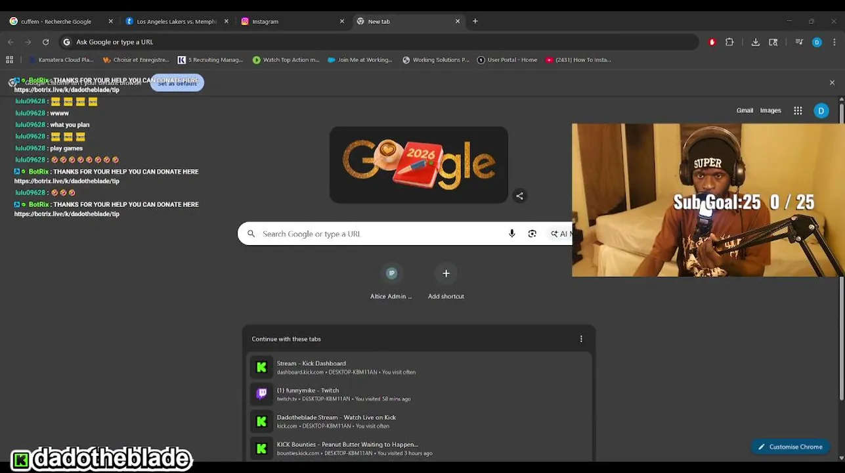This screenshot has width=845, height=473.
Task: Open User Portal - Home bookmark
Action: point(507,60)
